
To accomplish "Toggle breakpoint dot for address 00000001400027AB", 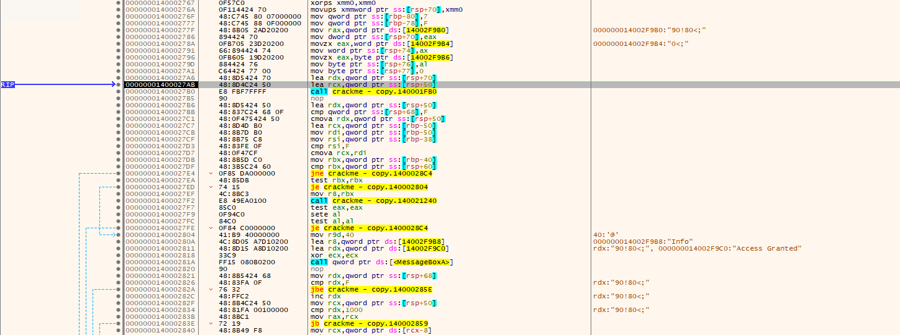I will coord(118,84).
